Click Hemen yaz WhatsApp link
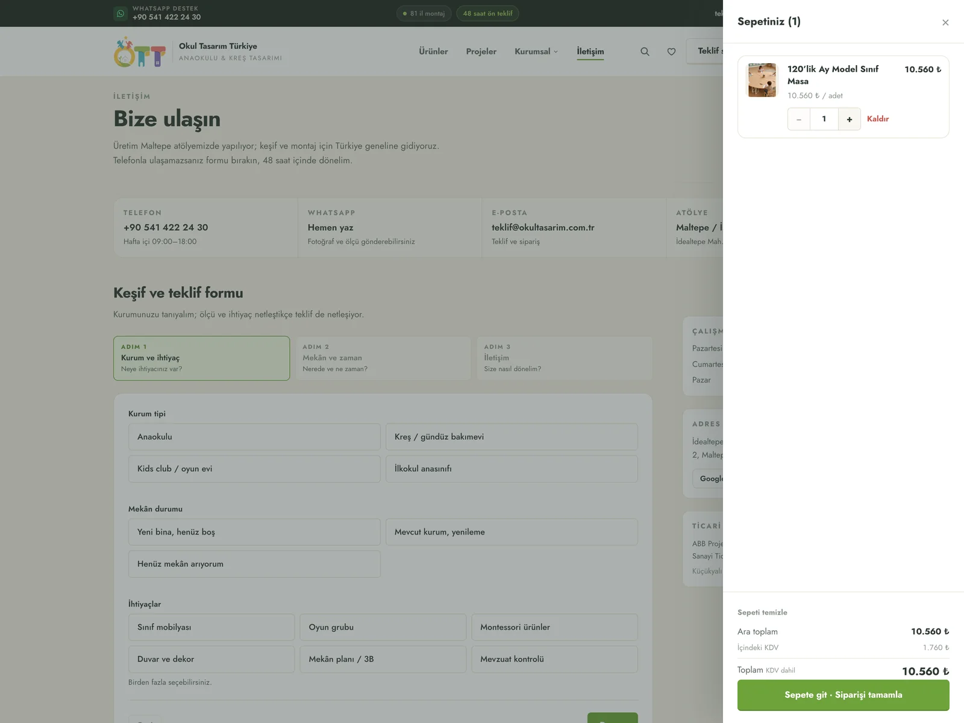Viewport: 964px width, 723px height. [330, 227]
